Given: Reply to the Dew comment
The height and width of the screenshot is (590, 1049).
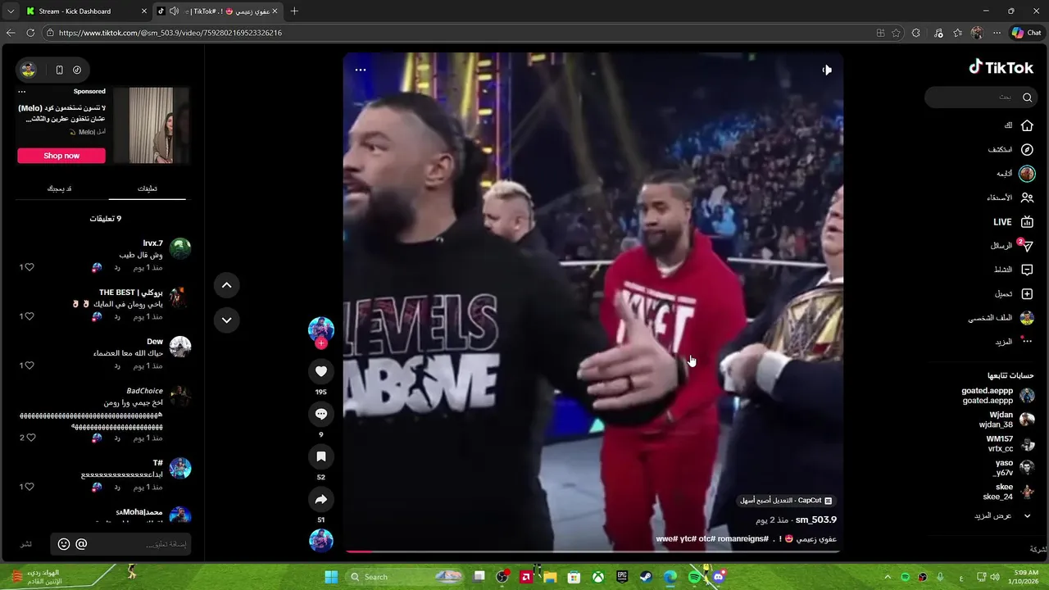Looking at the screenshot, I should coord(117,366).
